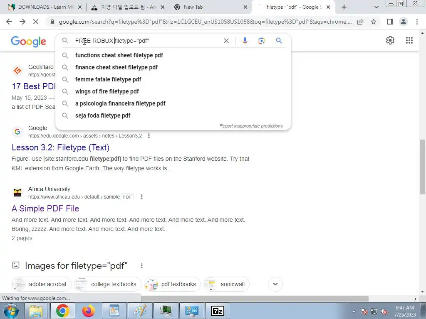426x319 pixels.
Task: Open Google apps grid
Action: pos(409,40)
